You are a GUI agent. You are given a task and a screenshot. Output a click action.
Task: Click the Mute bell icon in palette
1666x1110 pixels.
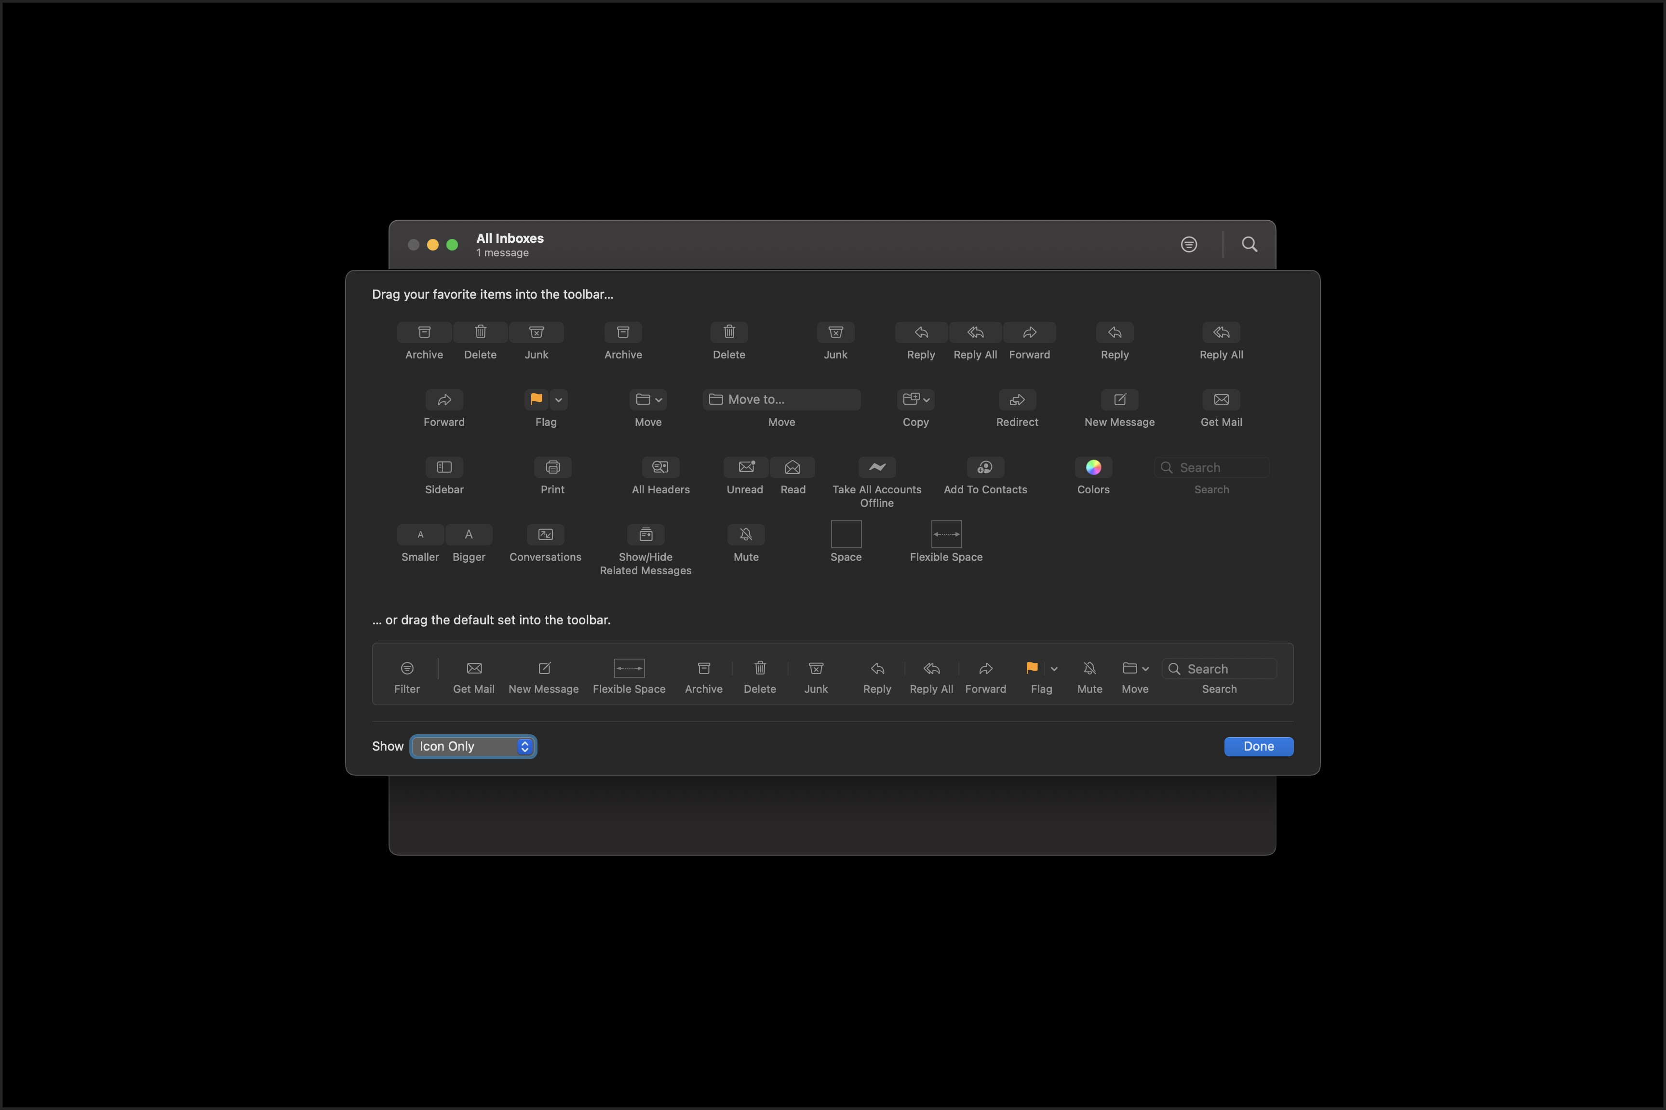point(746,534)
